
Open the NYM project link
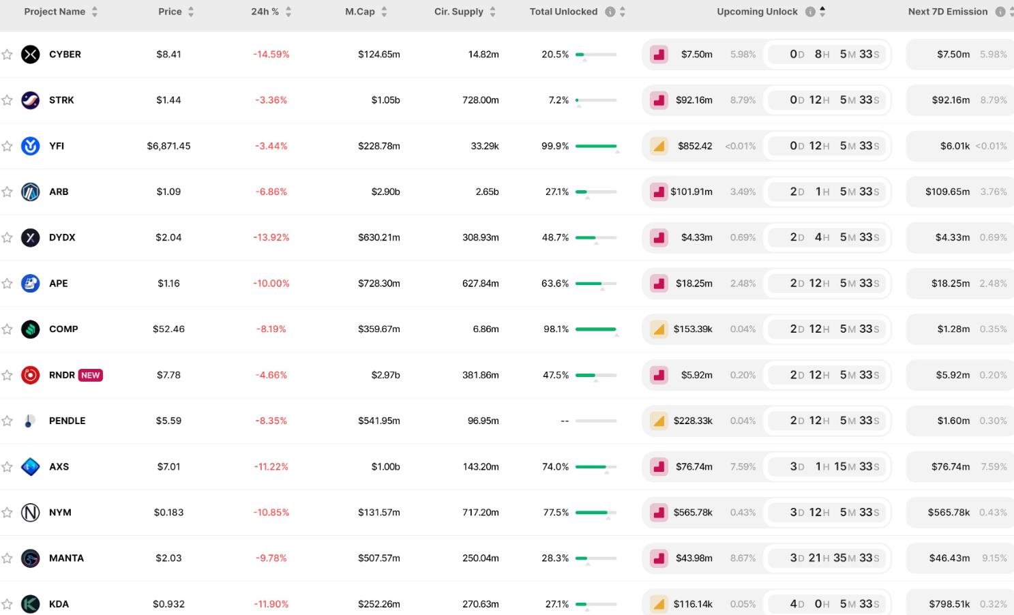click(x=60, y=512)
